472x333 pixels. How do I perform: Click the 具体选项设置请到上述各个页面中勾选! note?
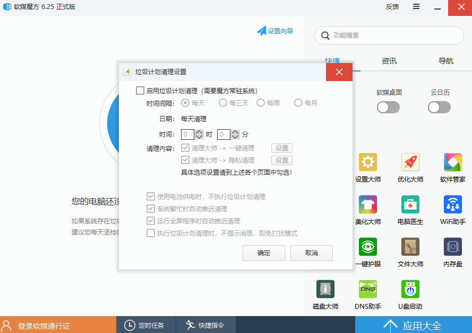(237, 173)
